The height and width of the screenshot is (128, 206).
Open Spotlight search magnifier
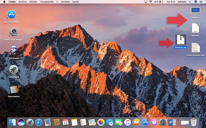pyautogui.click(x=190, y=2)
